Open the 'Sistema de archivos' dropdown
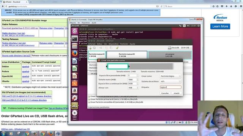This screenshot has height=136, width=243. (170, 82)
